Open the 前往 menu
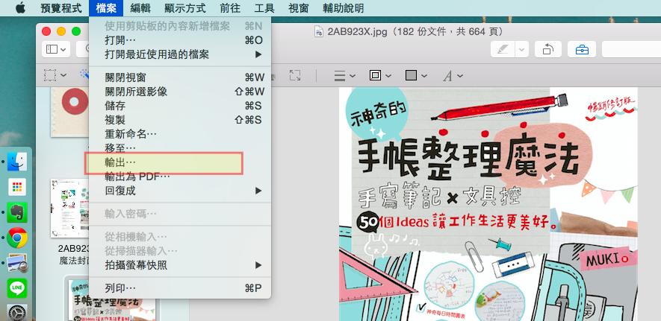 coord(230,8)
